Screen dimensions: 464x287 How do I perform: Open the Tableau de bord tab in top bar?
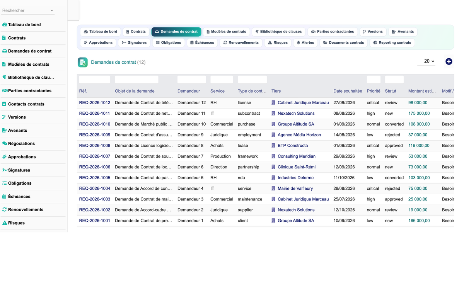pos(101,32)
